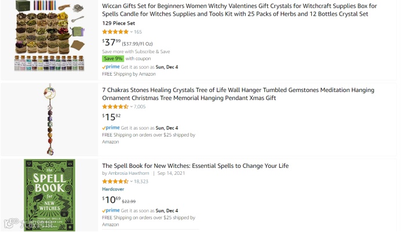Click the Prime logo under The Spell Book
This screenshot has height=232, width=401.
111,211
